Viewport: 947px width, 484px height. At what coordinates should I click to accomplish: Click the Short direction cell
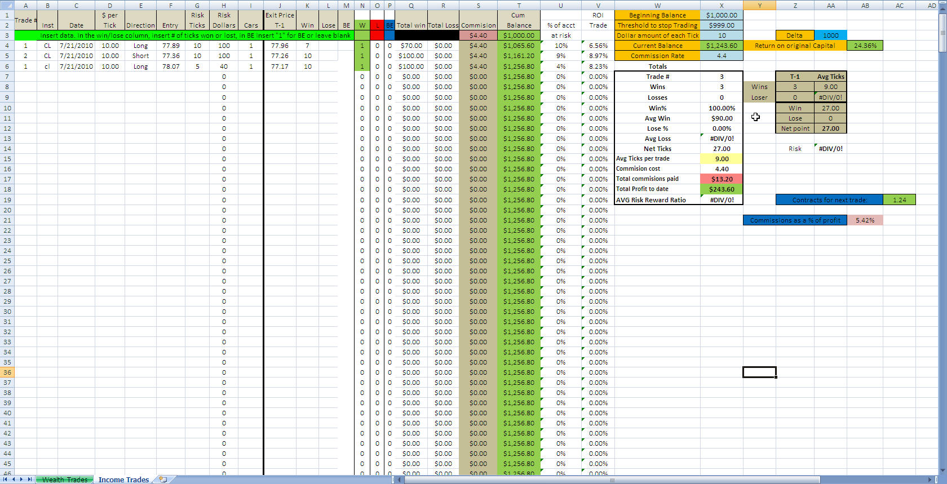point(140,56)
